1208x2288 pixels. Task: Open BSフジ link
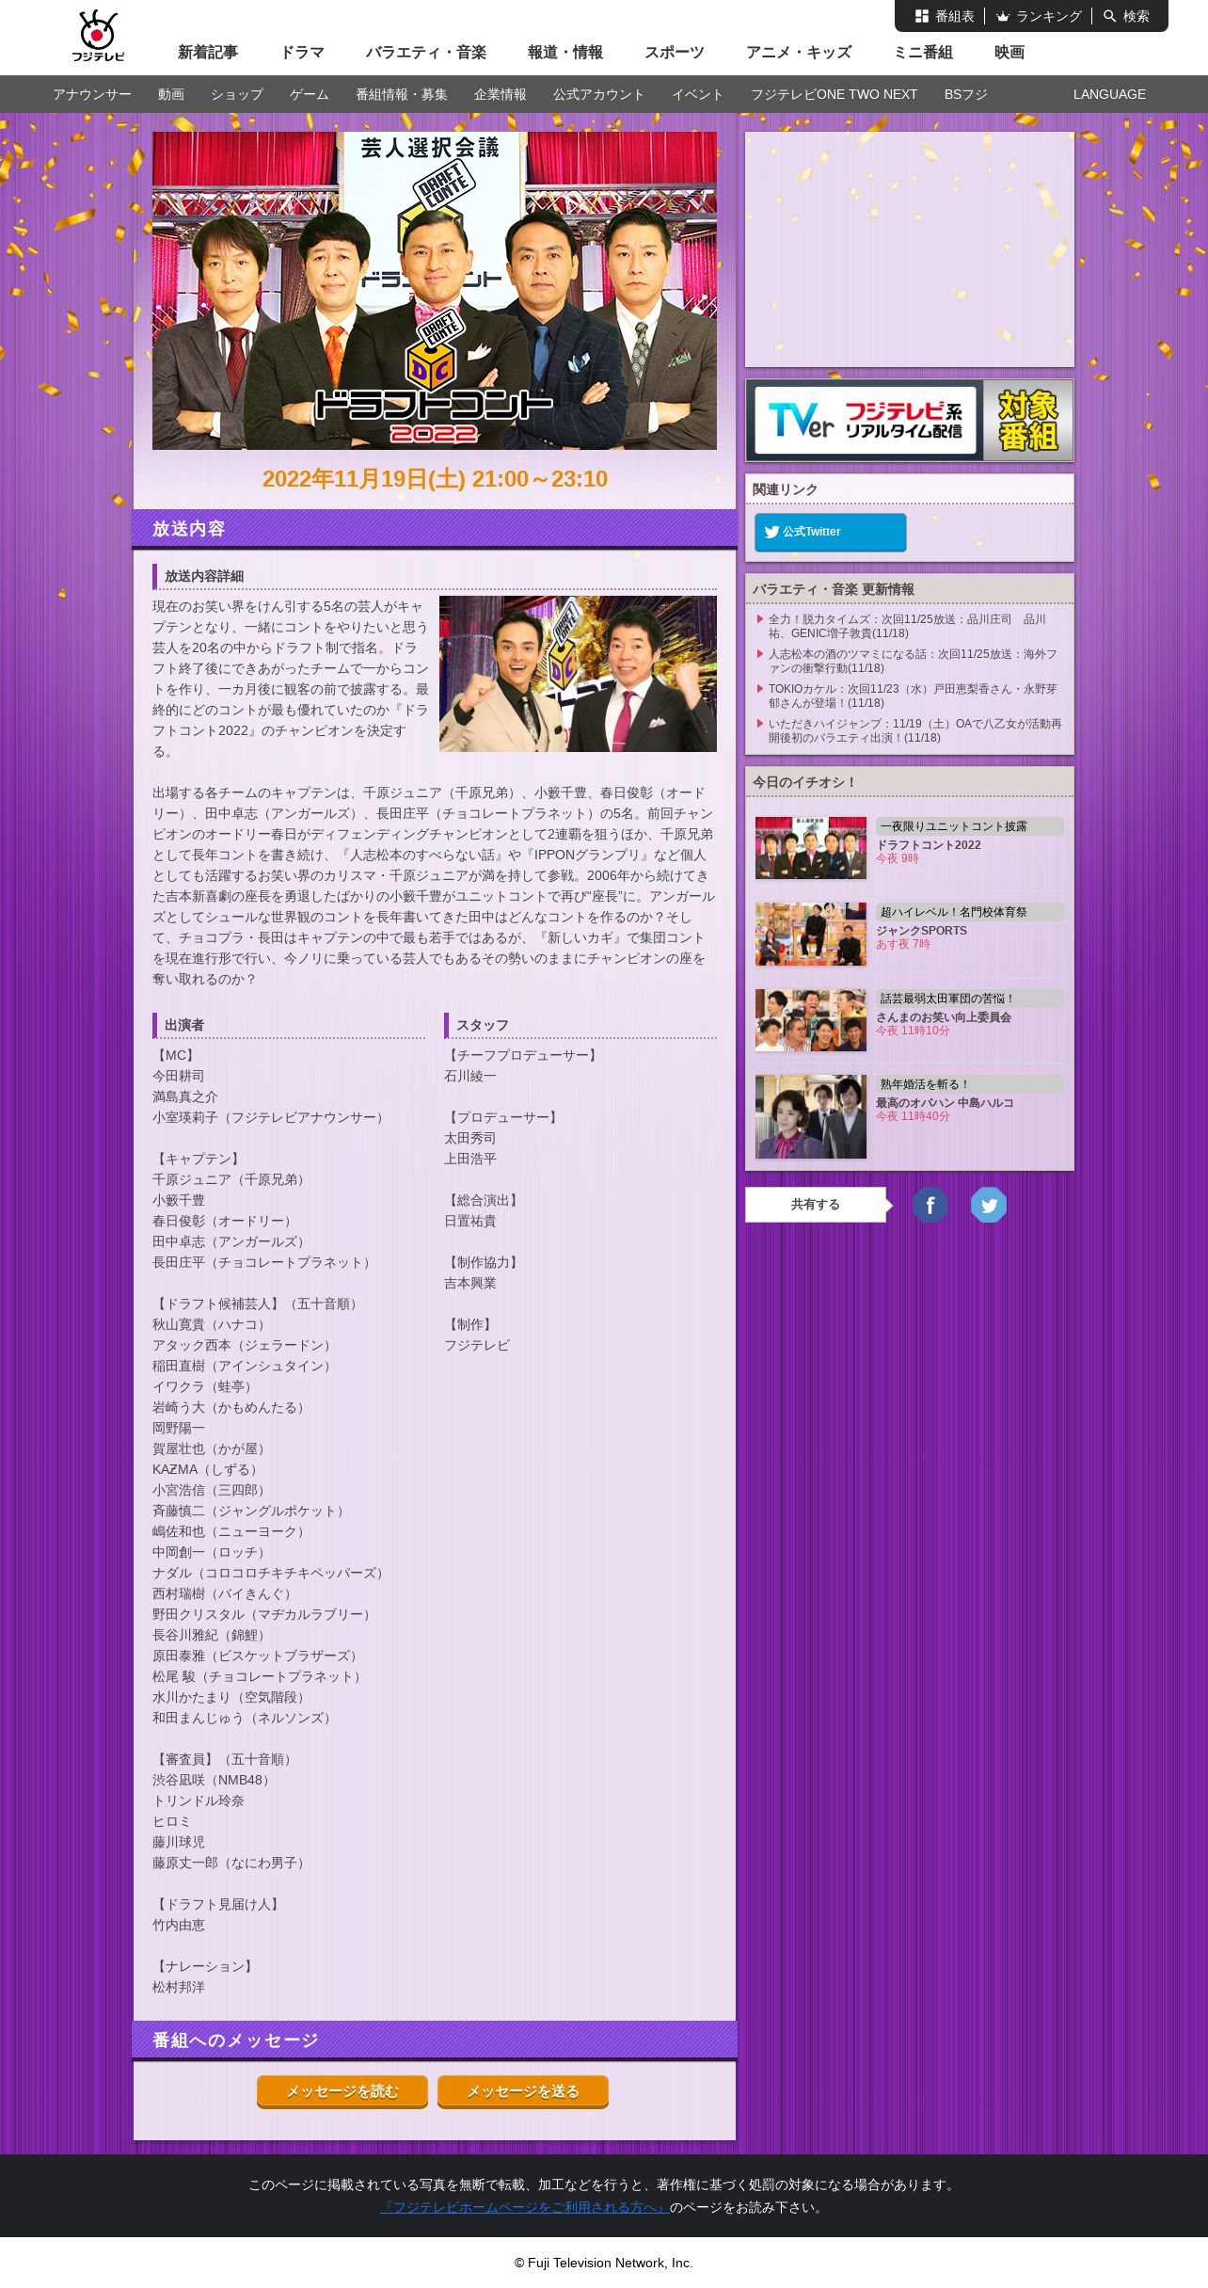point(966,94)
